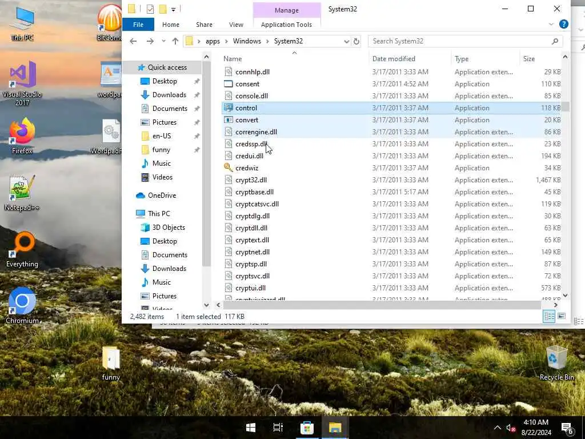Open the Customize Quick Access Toolbar dropdown

click(174, 9)
